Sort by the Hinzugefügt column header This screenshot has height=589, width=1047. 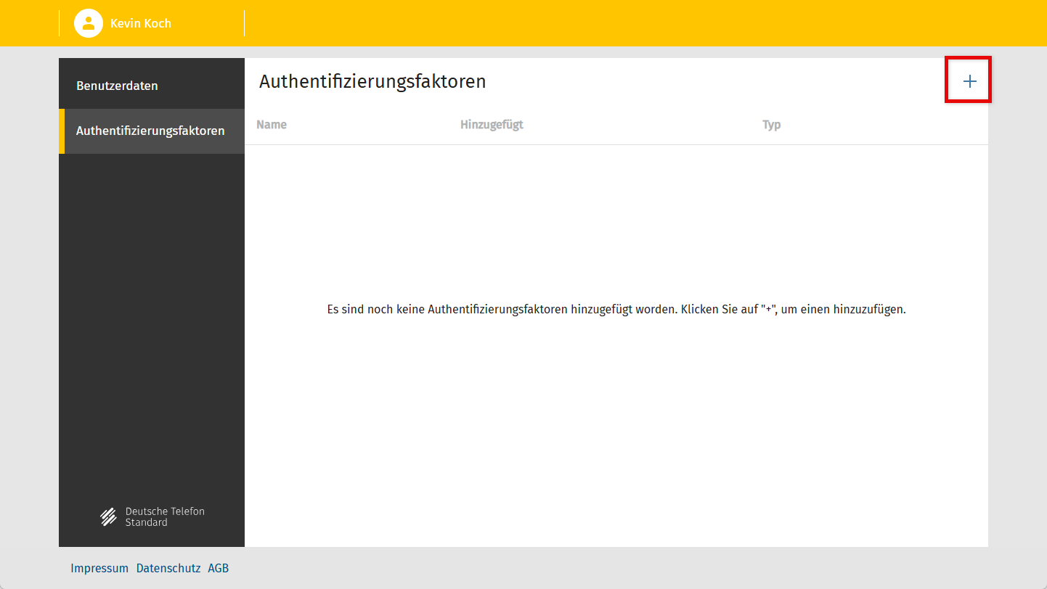pos(492,125)
